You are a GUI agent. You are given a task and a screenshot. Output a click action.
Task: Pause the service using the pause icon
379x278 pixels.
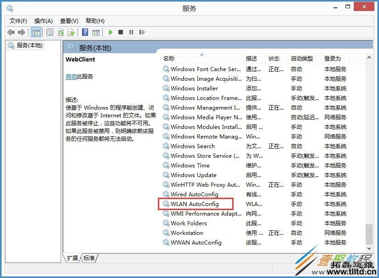pyautogui.click(x=131, y=32)
